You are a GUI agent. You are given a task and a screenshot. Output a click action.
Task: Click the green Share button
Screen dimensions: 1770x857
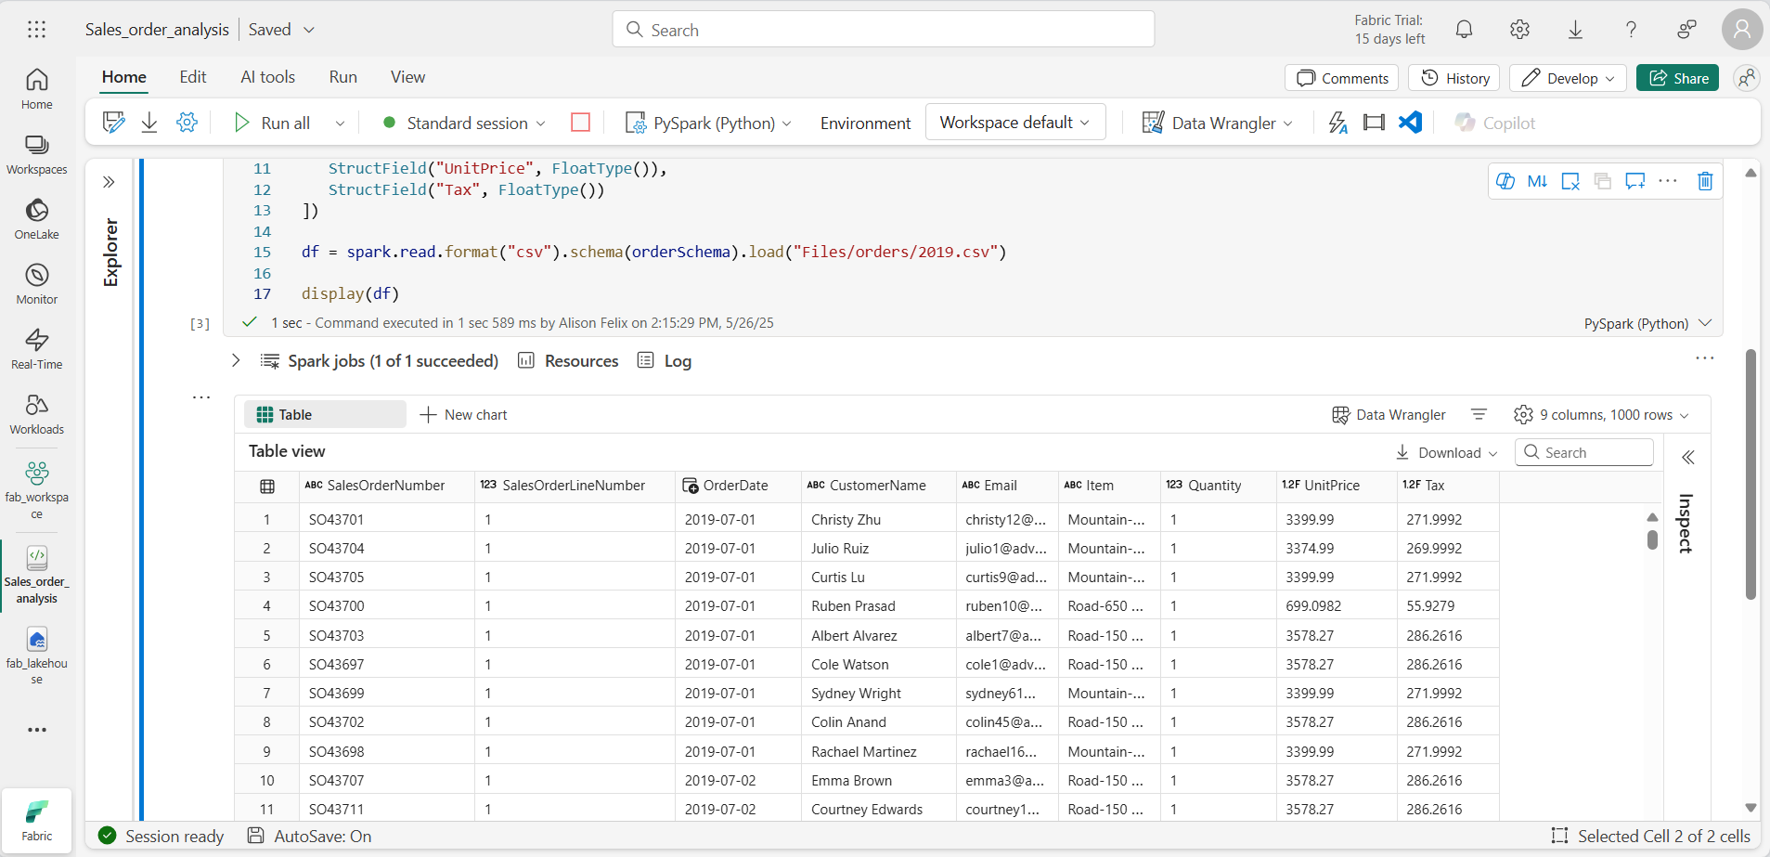click(x=1678, y=78)
